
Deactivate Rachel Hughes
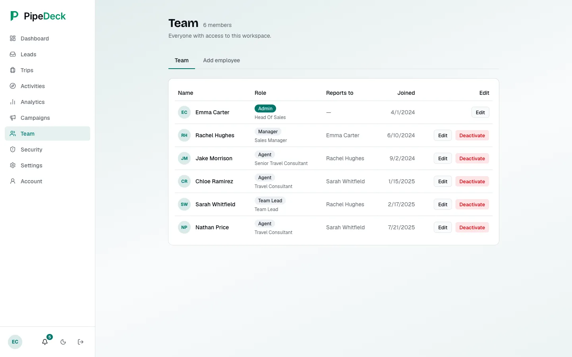point(472,135)
